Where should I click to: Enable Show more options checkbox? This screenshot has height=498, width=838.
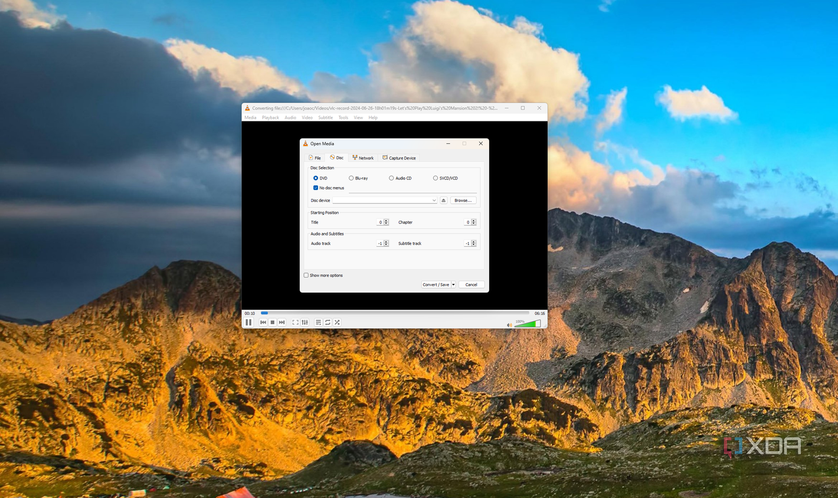click(306, 275)
